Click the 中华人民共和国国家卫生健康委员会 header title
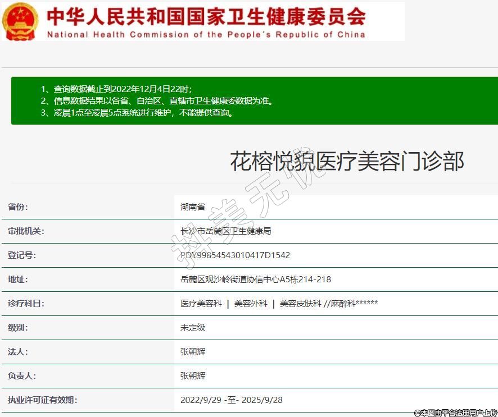The image size is (498, 417). point(206,16)
